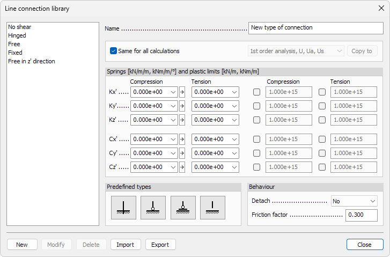Click the Ky' copy-to-tension arrow button
The width and height of the screenshot is (390, 257).
182,106
